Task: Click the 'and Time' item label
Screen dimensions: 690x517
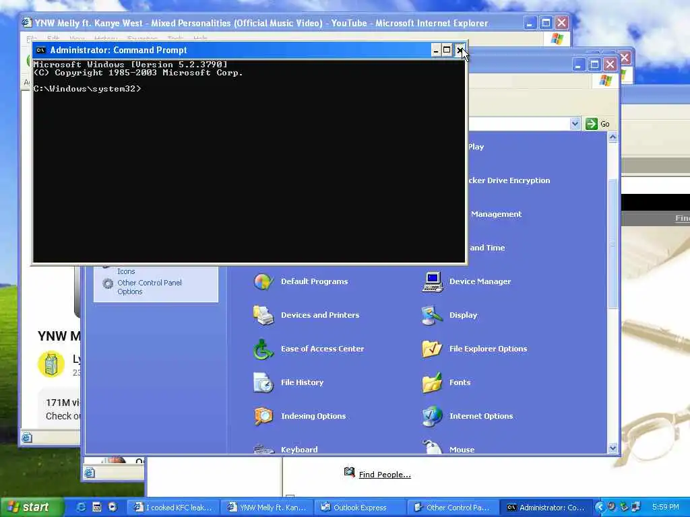Action: click(487, 248)
